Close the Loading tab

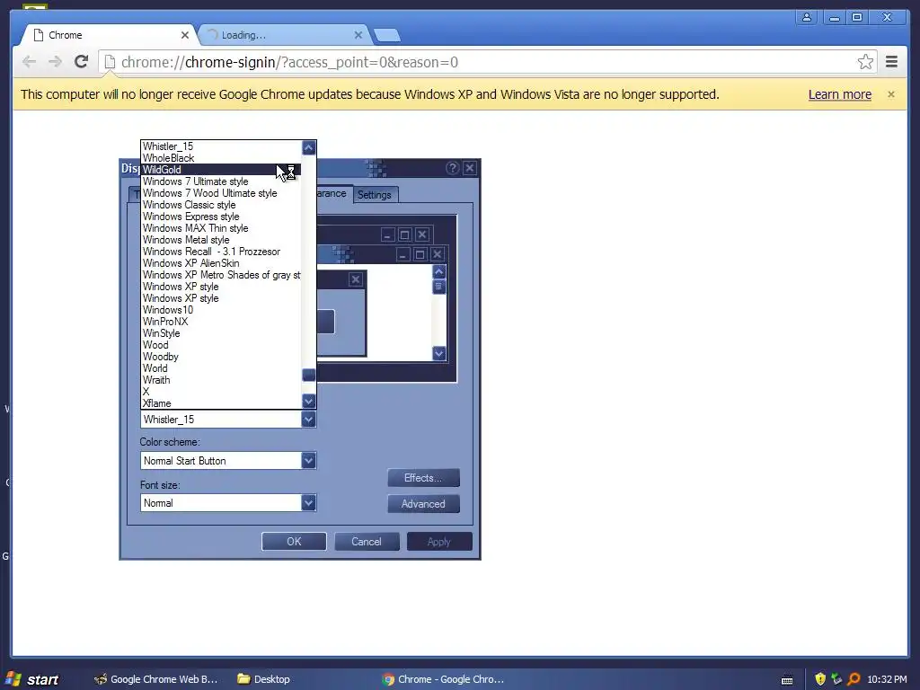pos(358,35)
